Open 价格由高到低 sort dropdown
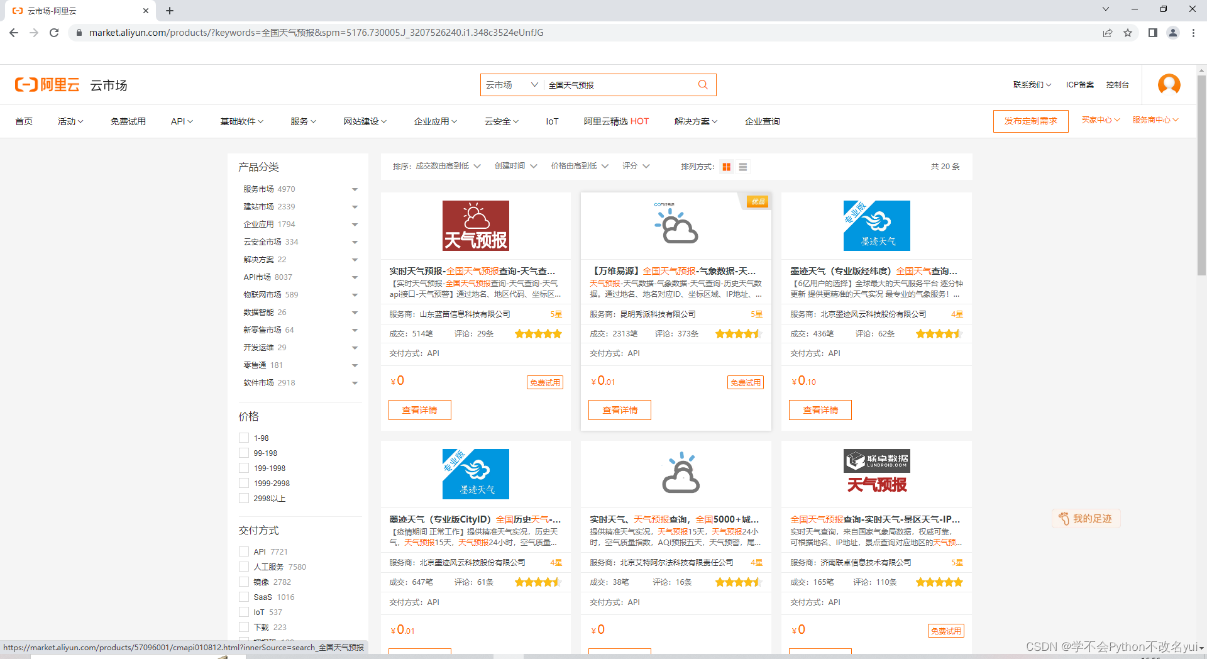1207x659 pixels. click(580, 166)
